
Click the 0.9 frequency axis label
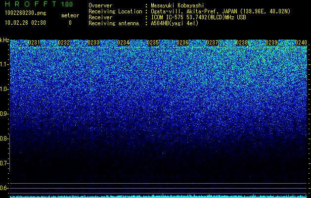[x=3, y=114]
